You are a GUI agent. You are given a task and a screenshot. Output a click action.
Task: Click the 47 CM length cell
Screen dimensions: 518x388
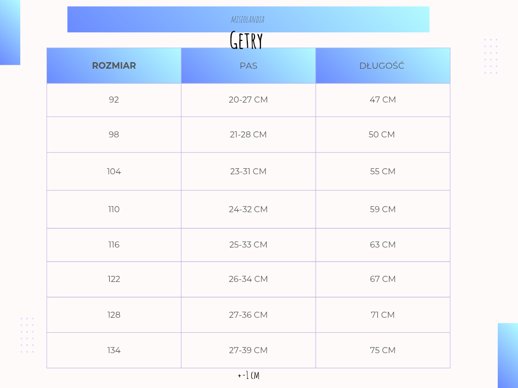point(383,100)
